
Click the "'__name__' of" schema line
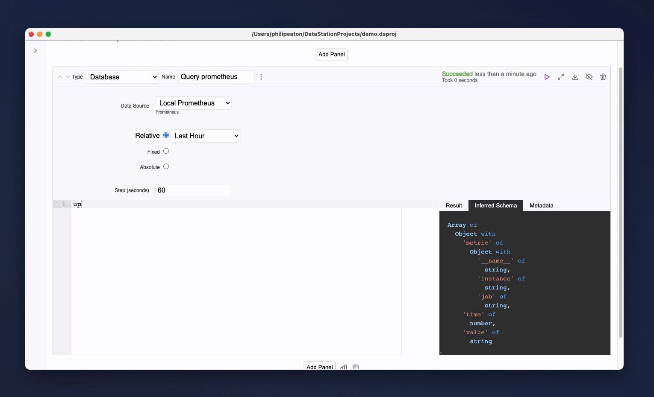[501, 261]
